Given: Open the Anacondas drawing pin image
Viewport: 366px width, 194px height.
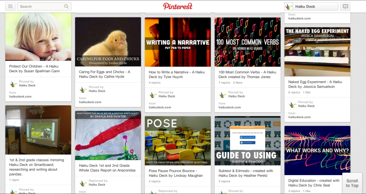Looking at the screenshot, I should tap(108, 136).
